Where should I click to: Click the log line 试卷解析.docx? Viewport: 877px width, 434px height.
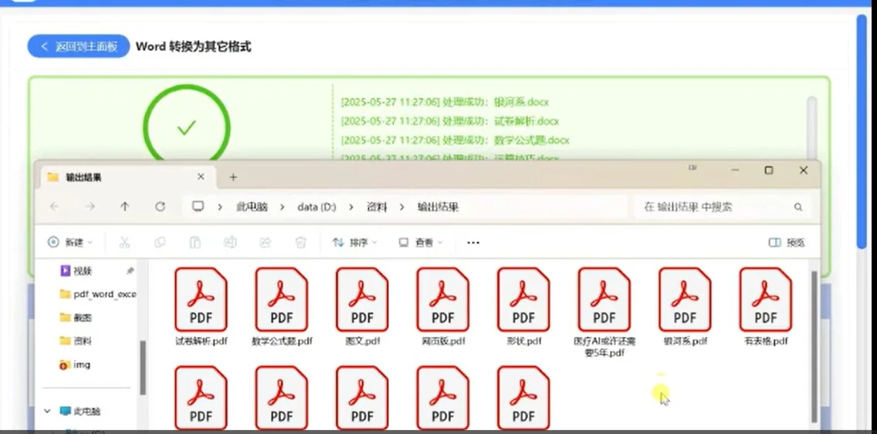coord(449,121)
